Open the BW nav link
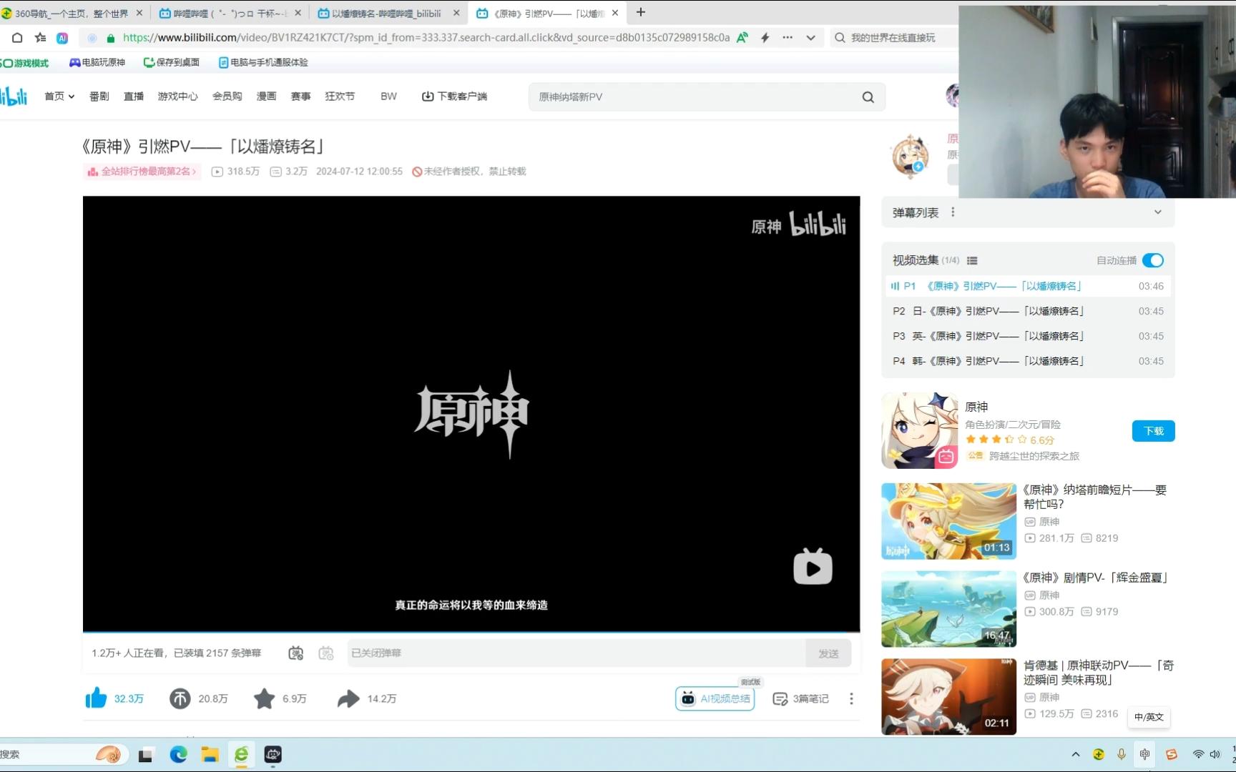Screen dimensions: 1236x772 pos(388,96)
